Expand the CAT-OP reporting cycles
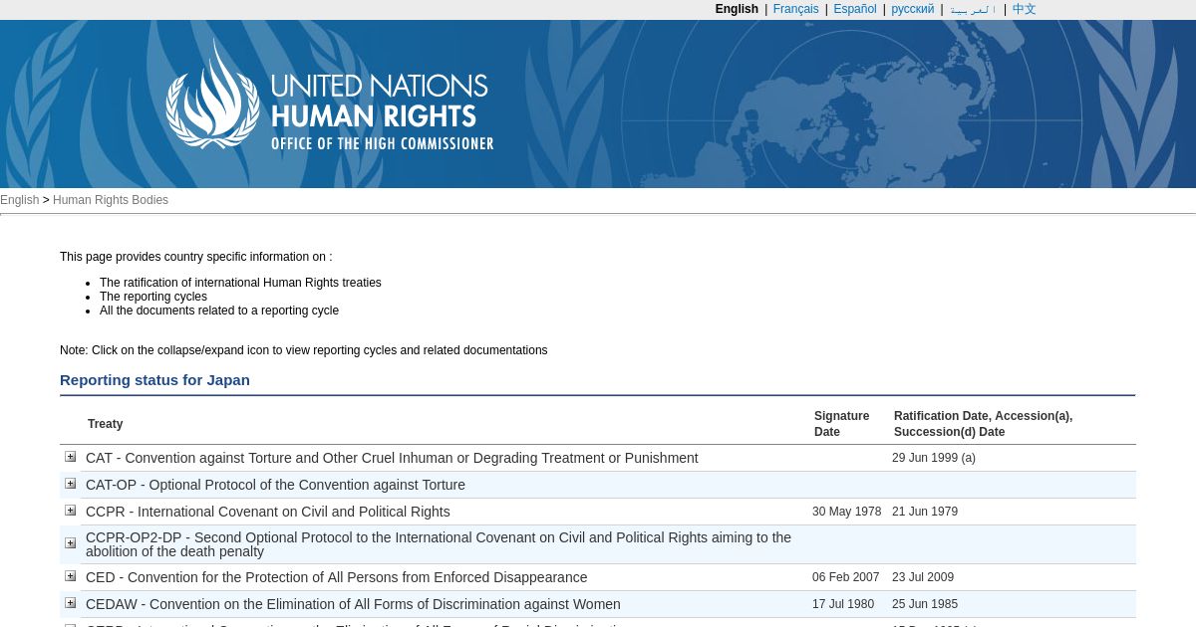This screenshot has height=627, width=1196. click(70, 484)
